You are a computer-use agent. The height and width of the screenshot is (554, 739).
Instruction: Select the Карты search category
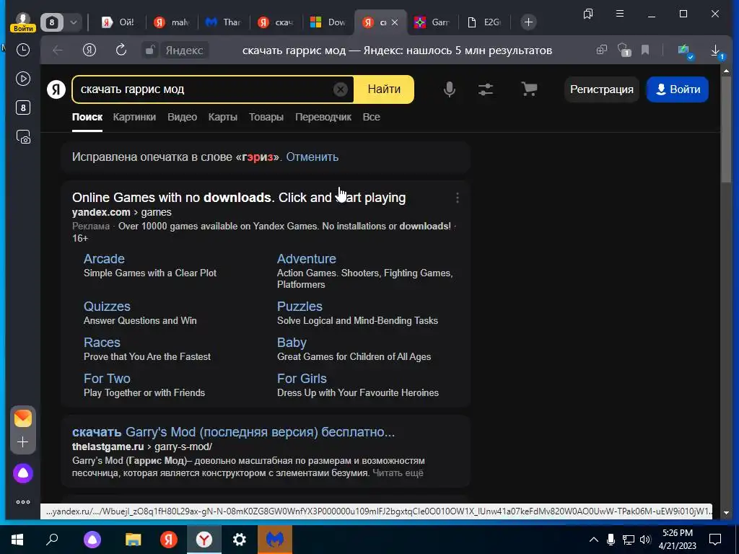point(223,117)
